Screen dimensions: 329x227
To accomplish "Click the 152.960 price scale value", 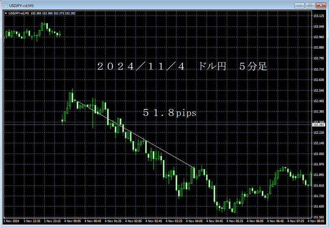I will tap(318, 37).
